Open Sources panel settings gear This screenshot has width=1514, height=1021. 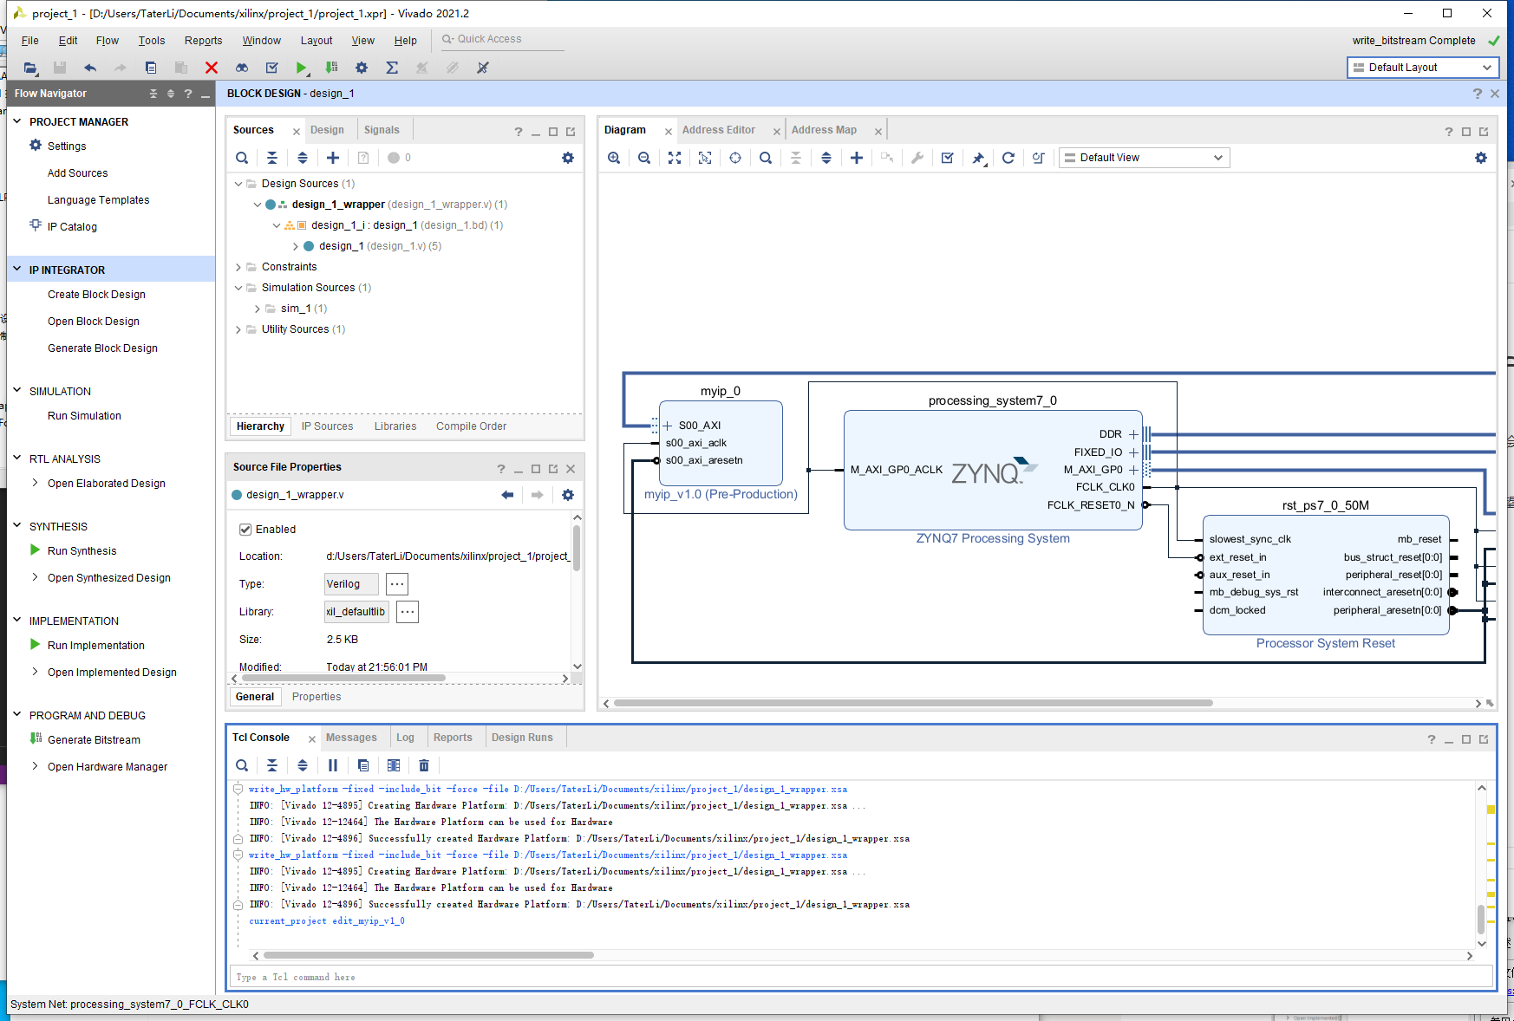[x=568, y=158]
